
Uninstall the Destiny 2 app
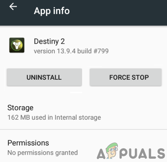[x=44, y=77]
